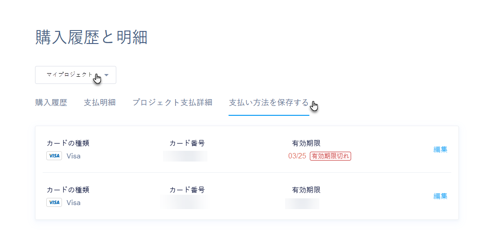The height and width of the screenshot is (245, 502).
Task: Click the second card's blurred card number
Action: (185, 202)
